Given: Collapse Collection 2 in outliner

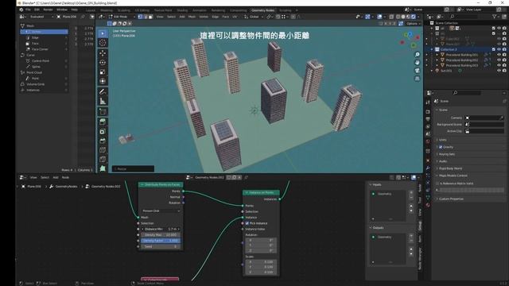Looking at the screenshot, I should point(432,49).
